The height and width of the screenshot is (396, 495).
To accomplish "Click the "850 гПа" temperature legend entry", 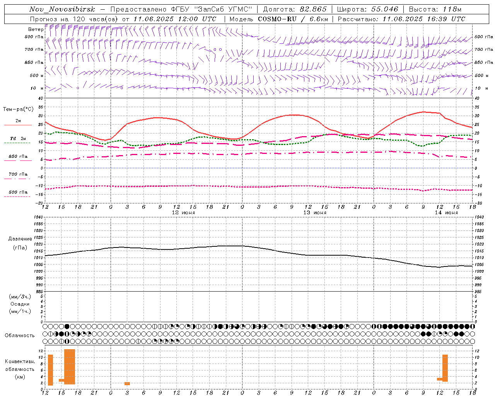I will (18, 157).
